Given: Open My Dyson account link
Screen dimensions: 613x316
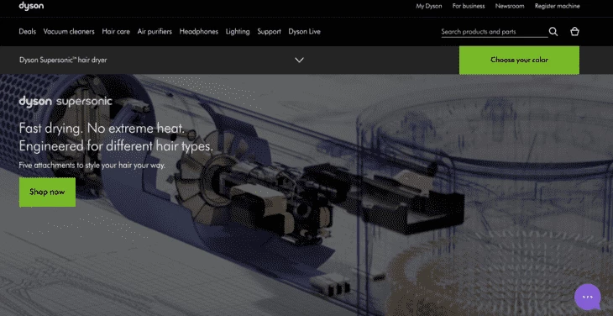Looking at the screenshot, I should 429,6.
